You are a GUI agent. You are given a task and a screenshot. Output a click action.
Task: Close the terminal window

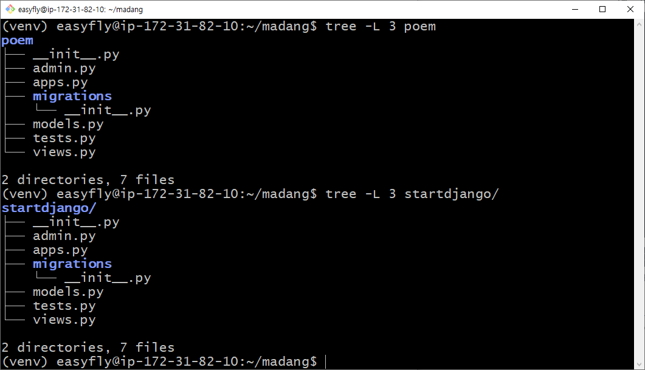[x=630, y=9]
